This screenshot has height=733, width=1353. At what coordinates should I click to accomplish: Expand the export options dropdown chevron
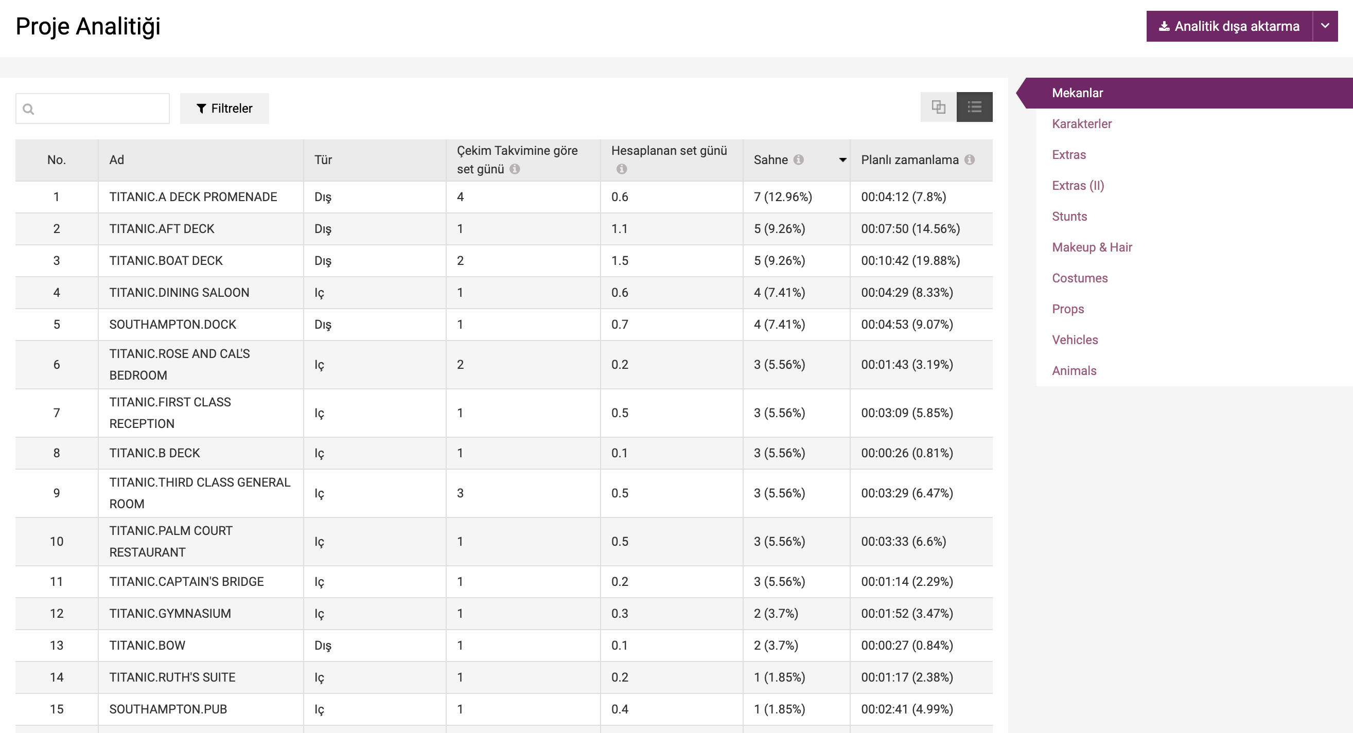click(1325, 26)
